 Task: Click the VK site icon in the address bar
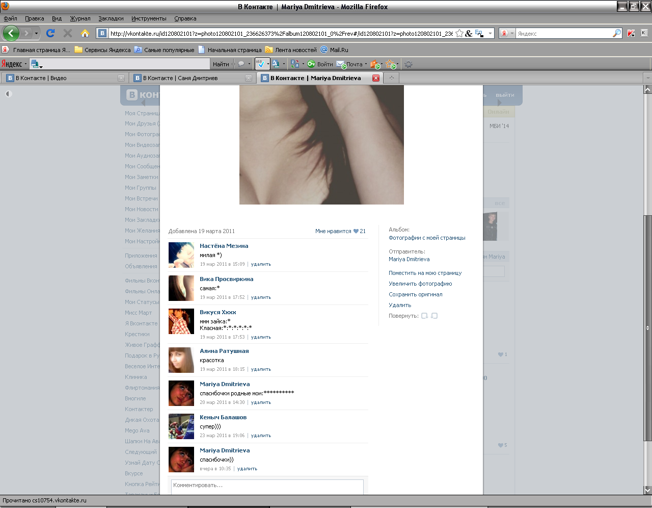[102, 33]
